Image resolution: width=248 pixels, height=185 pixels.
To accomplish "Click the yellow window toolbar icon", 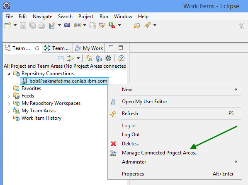I will coord(77,25).
